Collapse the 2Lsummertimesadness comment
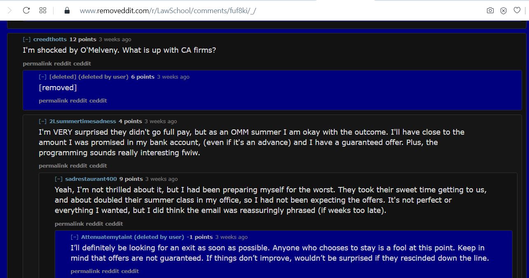 (43, 121)
